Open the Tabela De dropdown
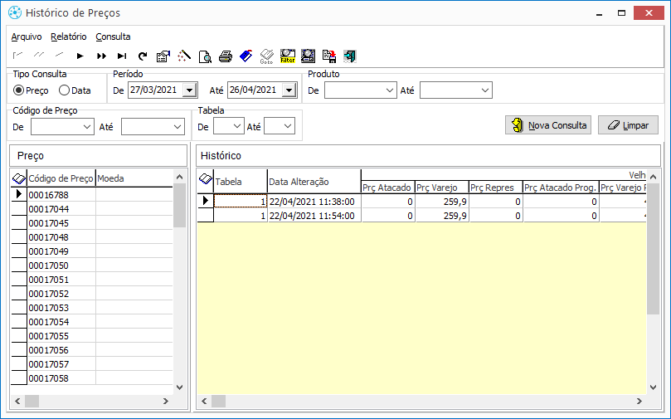The height and width of the screenshot is (419, 671). coord(237,126)
